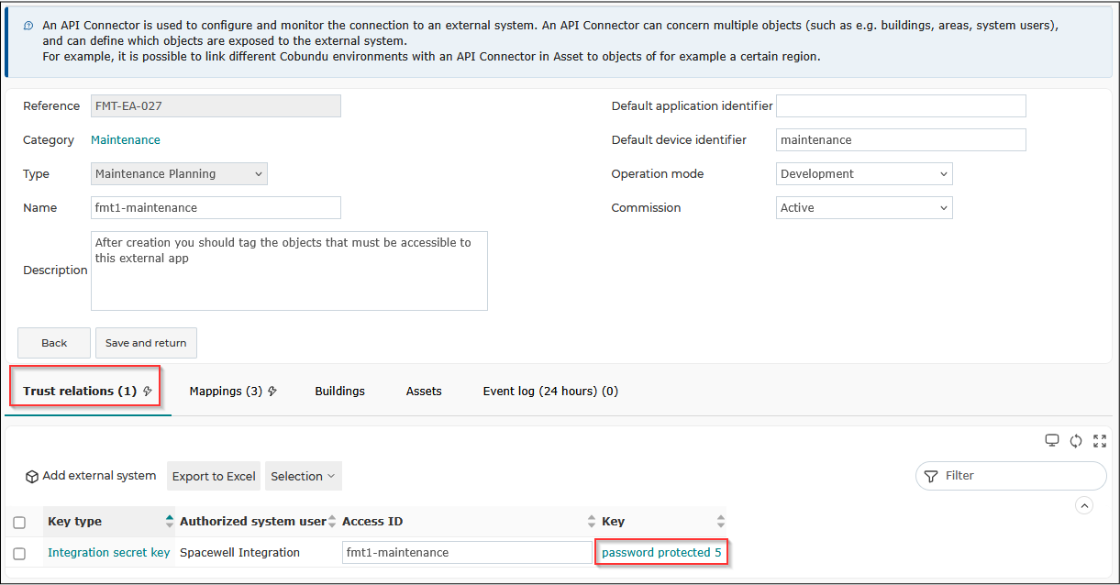Click the Save and return button

point(146,343)
